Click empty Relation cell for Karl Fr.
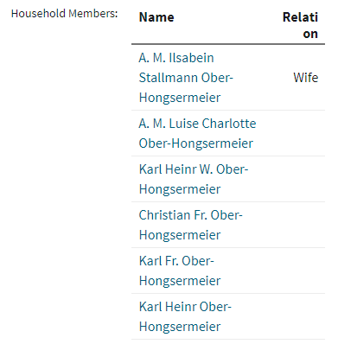The image size is (338, 344). (300, 271)
